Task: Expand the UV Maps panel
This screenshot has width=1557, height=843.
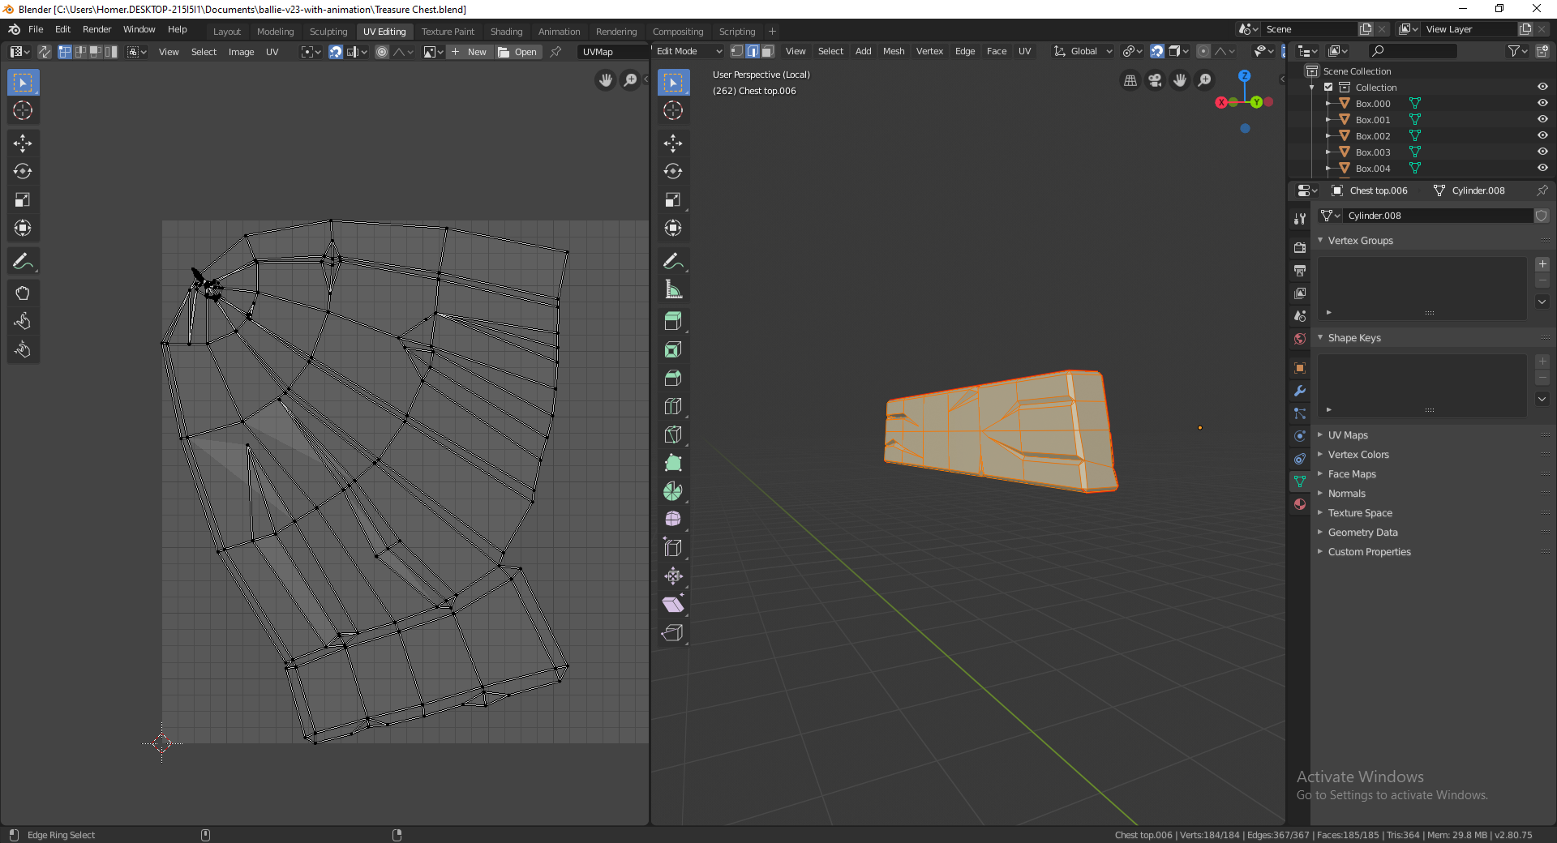Action: coord(1348,435)
